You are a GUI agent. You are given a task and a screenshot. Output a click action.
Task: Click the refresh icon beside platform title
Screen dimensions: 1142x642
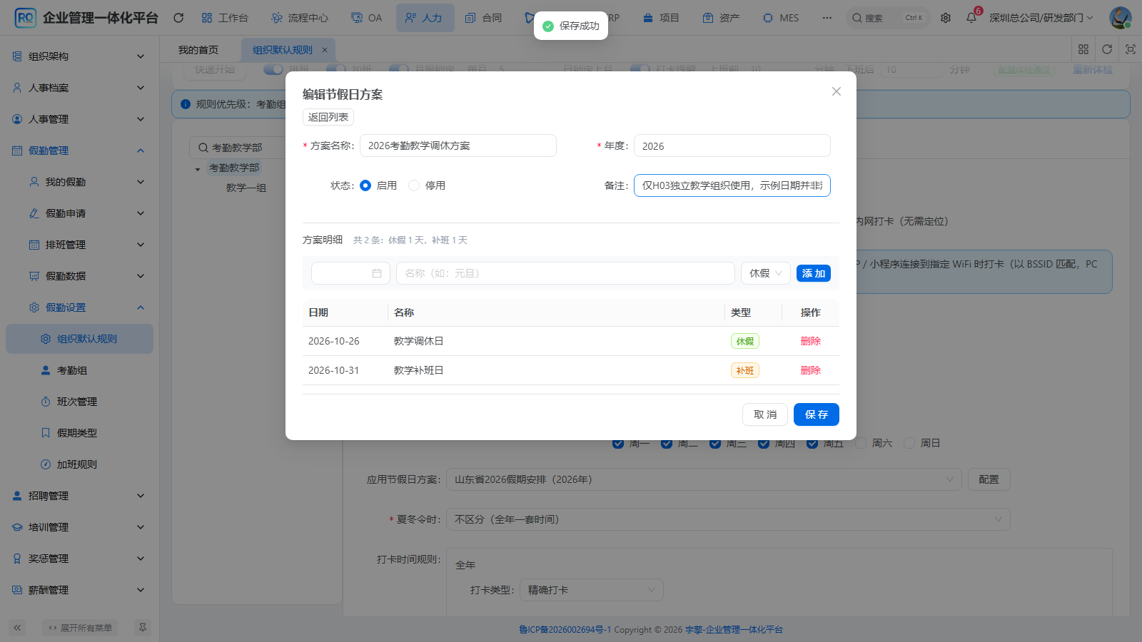point(178,18)
